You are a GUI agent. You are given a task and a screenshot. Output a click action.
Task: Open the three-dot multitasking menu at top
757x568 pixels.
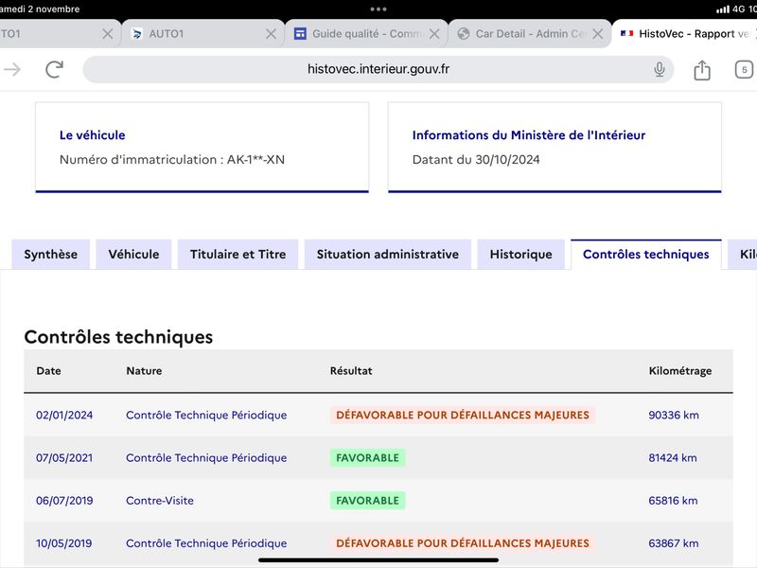378,9
